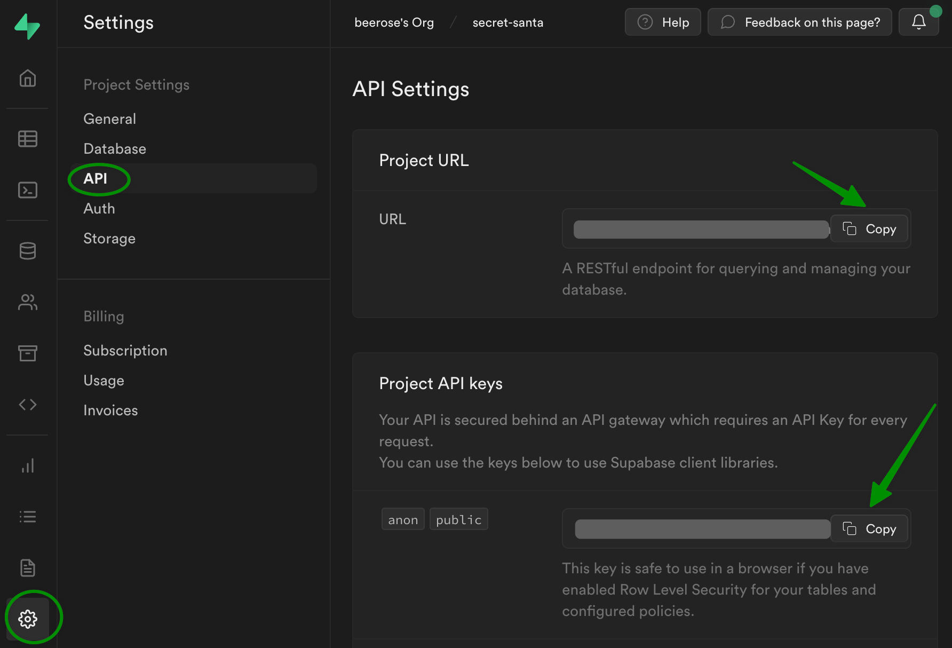Open the Reports bar chart icon
This screenshot has height=648, width=952.
click(28, 465)
